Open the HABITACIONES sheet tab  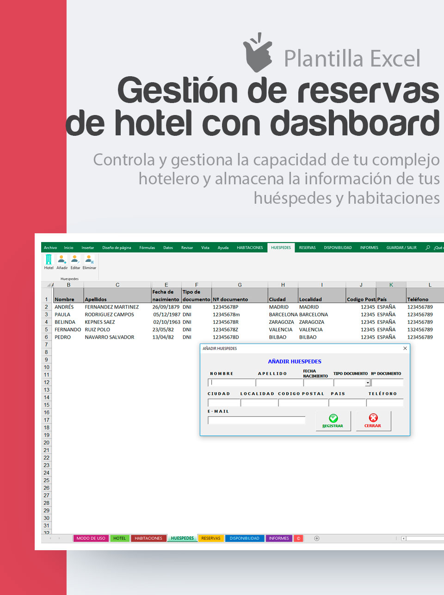tap(148, 538)
